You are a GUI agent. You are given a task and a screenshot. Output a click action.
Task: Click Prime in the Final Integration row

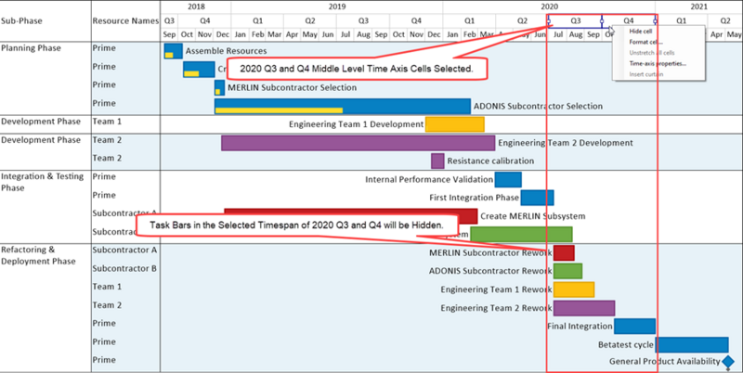[x=104, y=323]
